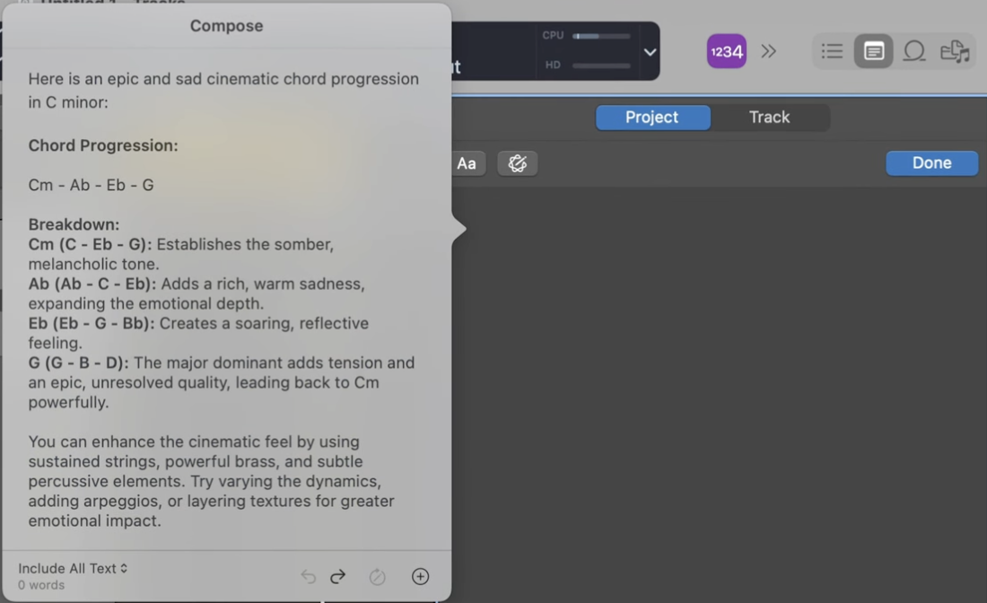This screenshot has width=987, height=603.
Task: Open the LCD display mode dropdown
Action: (x=650, y=52)
